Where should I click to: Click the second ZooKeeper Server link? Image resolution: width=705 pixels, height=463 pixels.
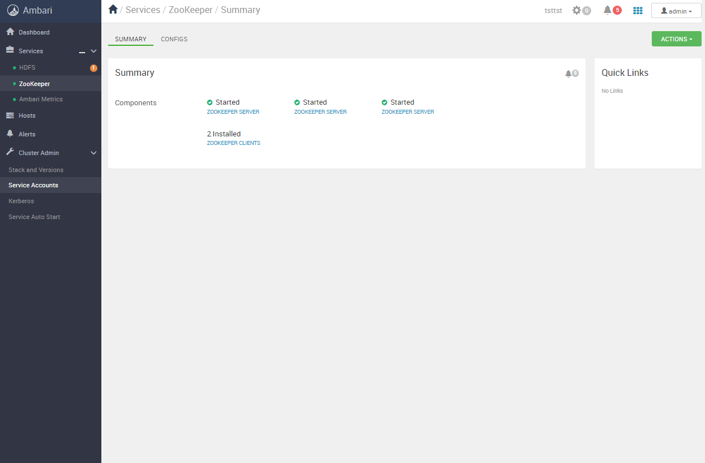coord(321,112)
